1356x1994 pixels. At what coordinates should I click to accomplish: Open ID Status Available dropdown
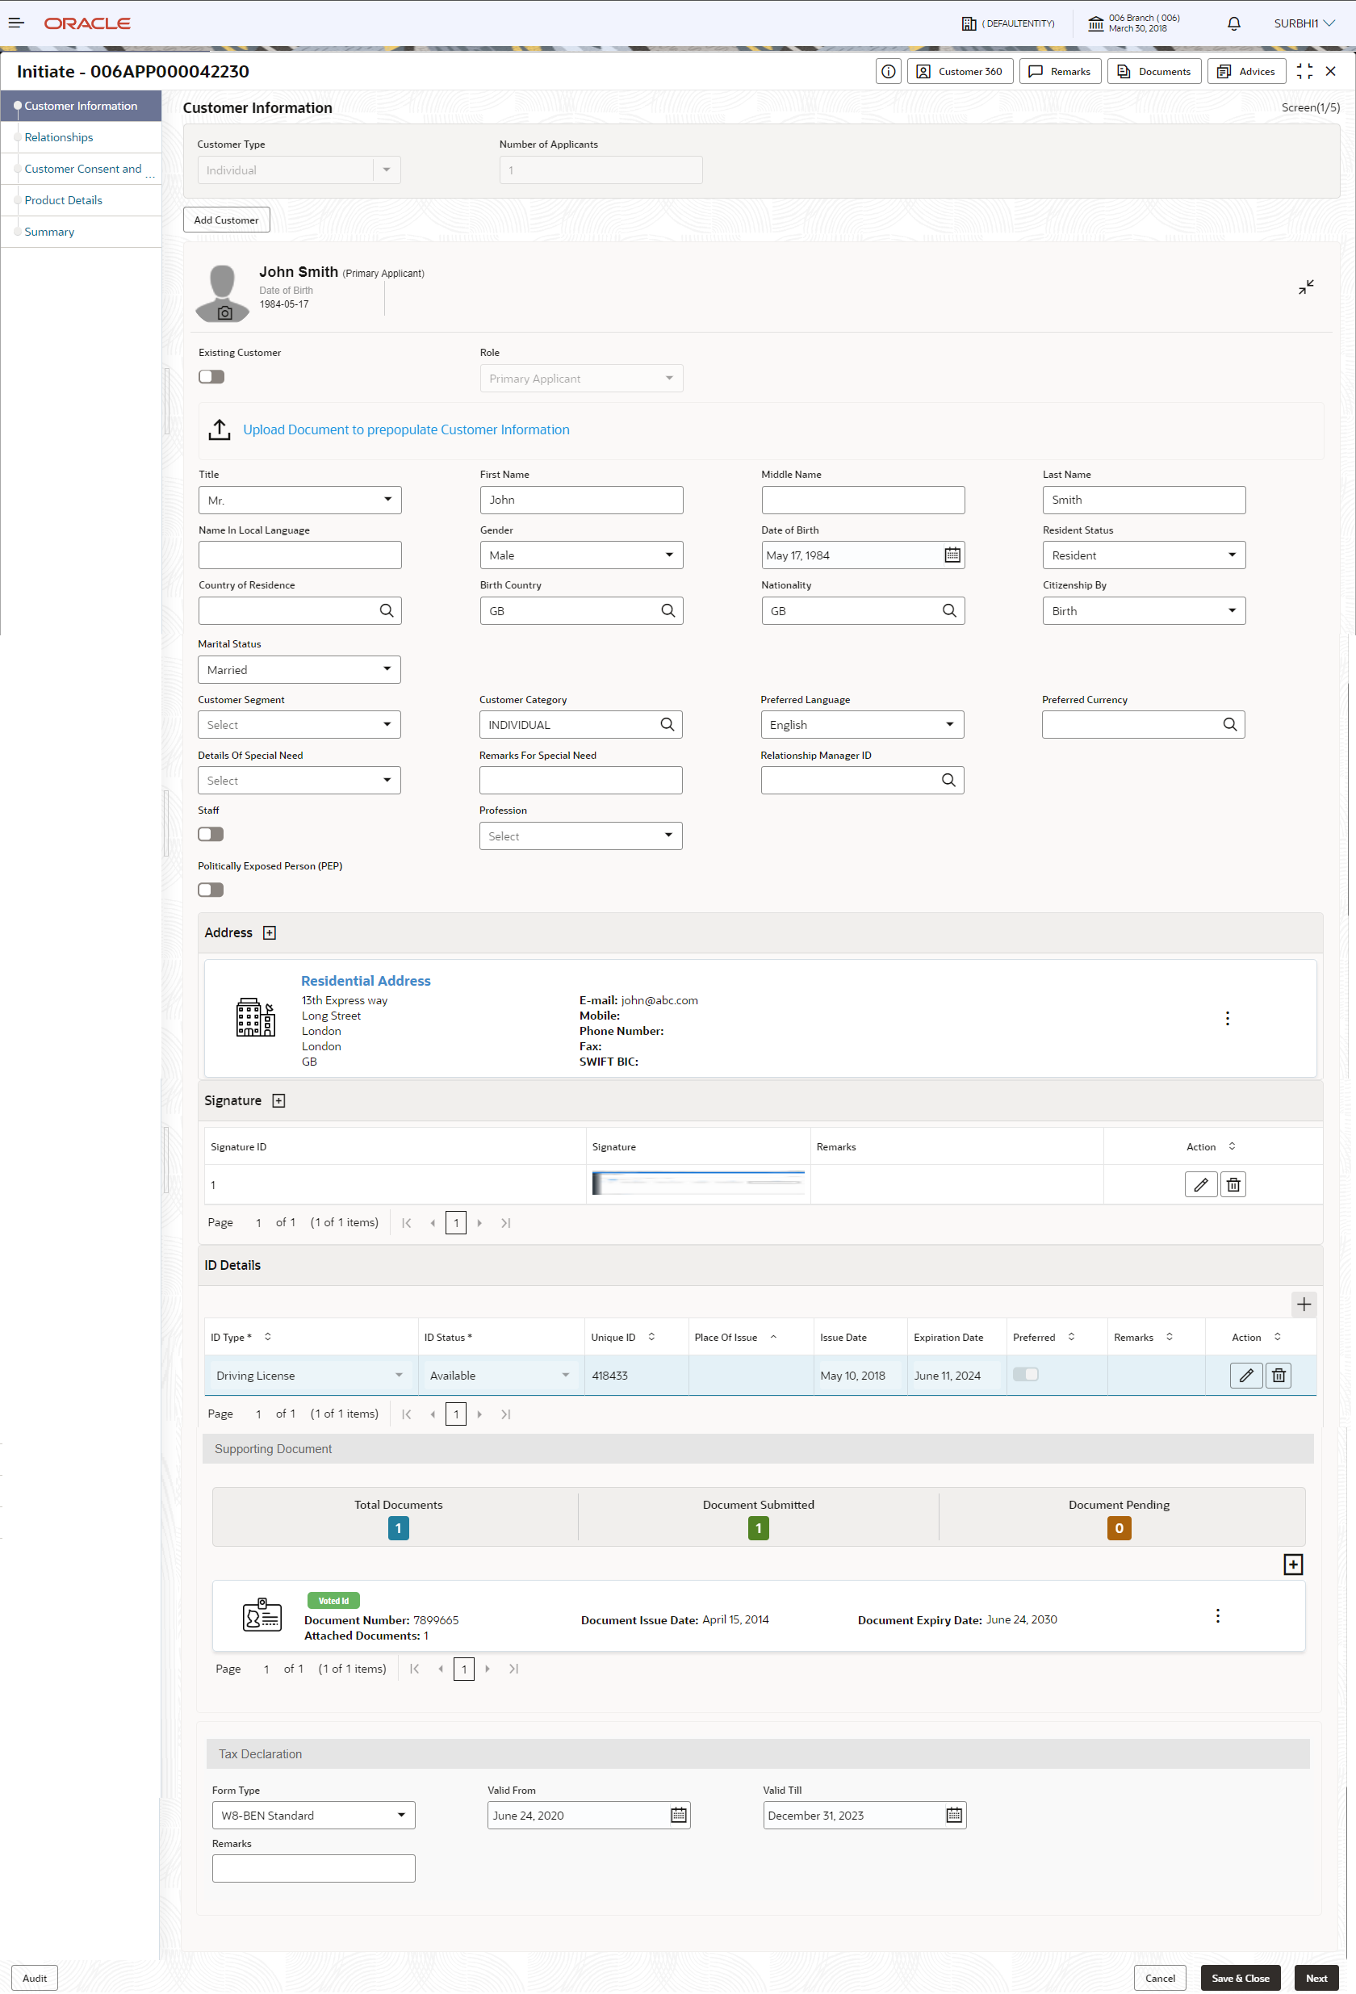(500, 1376)
